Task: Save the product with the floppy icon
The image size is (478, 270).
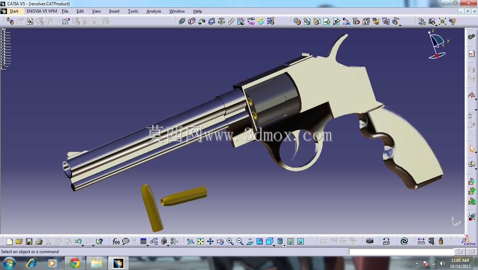Action: [x=29, y=242]
